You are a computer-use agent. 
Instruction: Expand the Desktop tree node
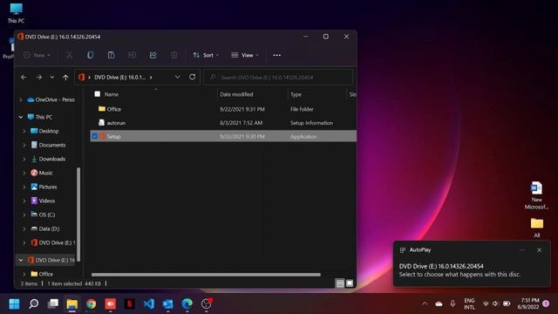[x=24, y=131]
